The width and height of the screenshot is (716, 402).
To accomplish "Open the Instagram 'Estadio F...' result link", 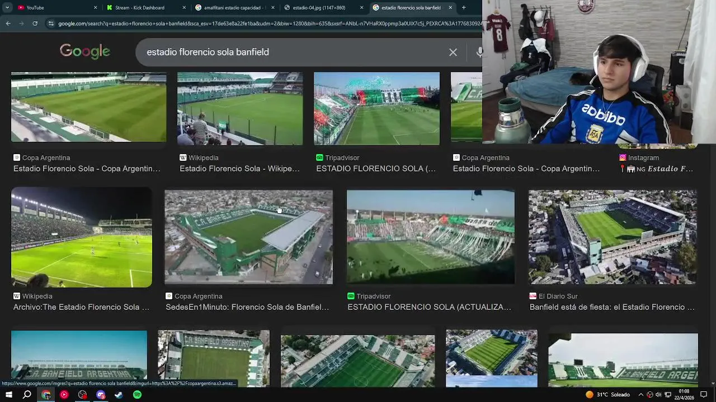I will pos(656,169).
